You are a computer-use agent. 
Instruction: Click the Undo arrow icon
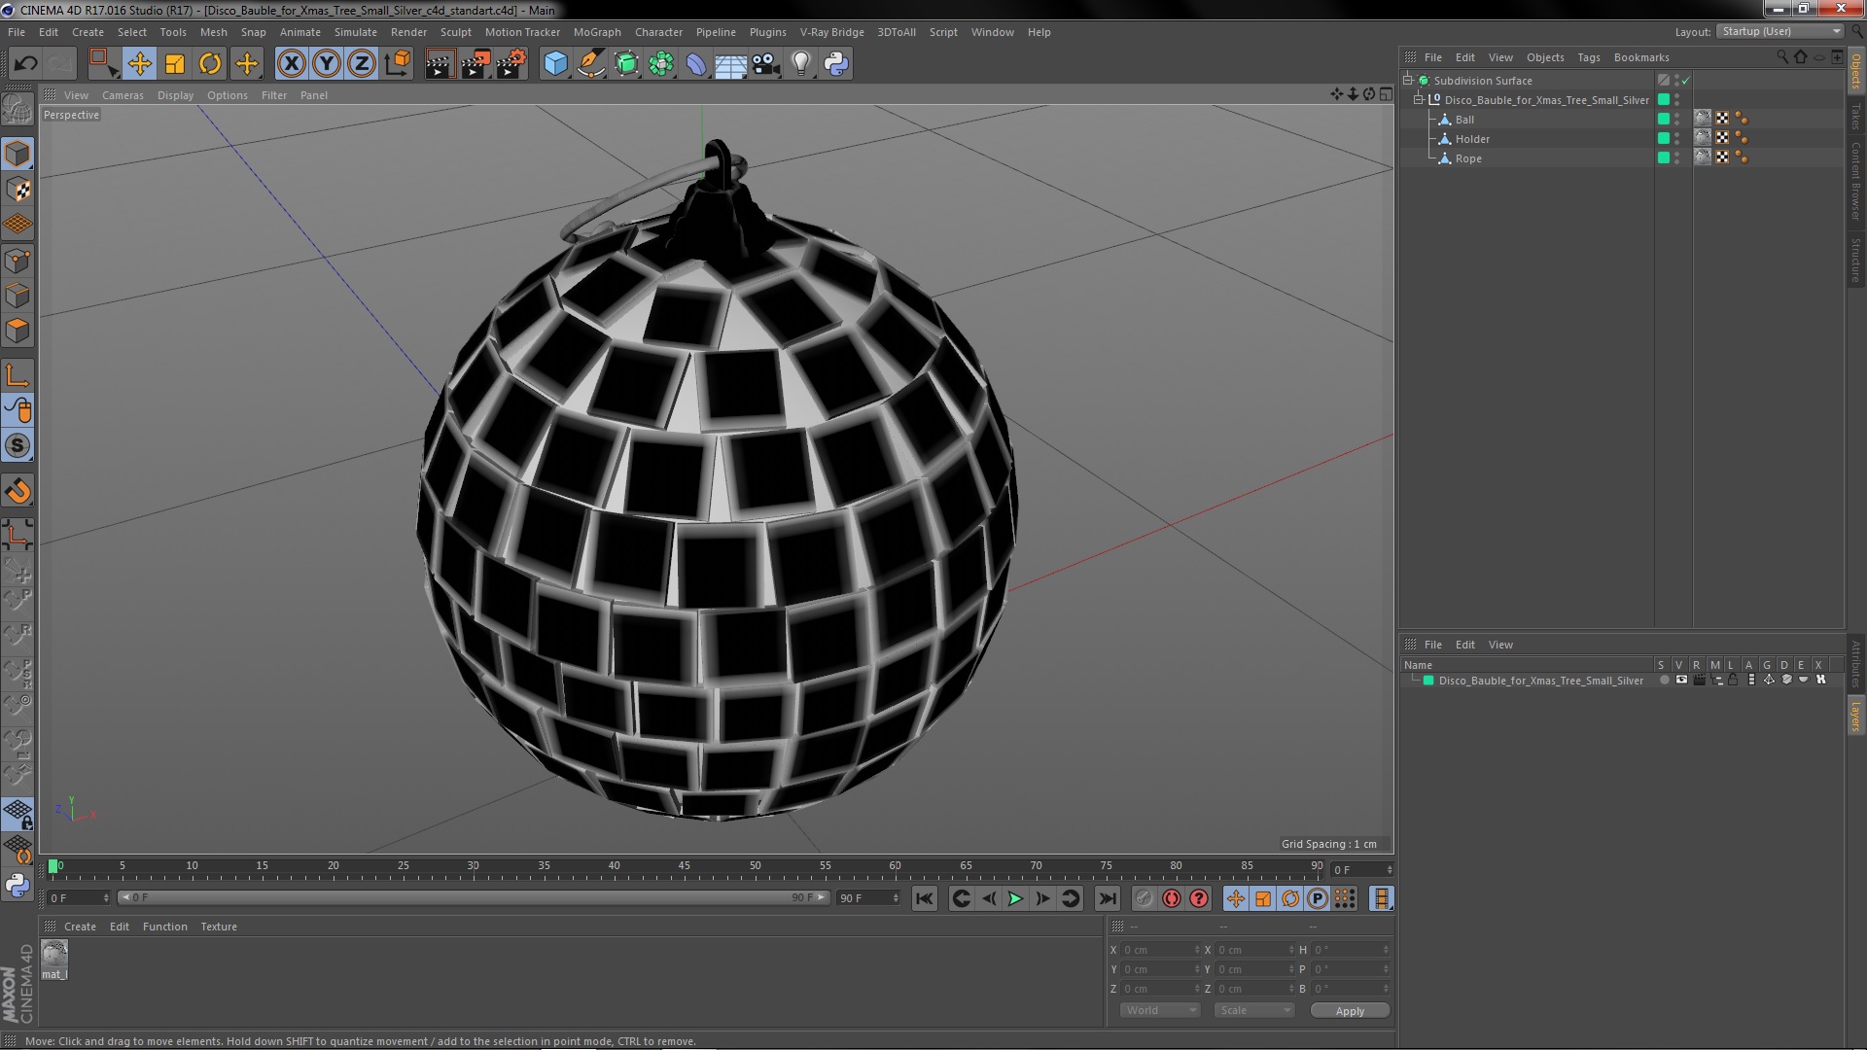(25, 64)
